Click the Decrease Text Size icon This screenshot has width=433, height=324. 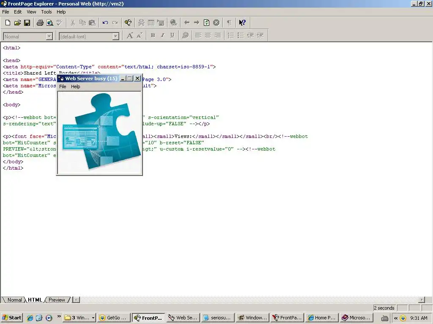pos(140,35)
